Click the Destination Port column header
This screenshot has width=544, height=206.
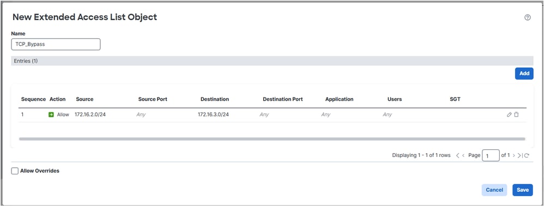(x=283, y=99)
